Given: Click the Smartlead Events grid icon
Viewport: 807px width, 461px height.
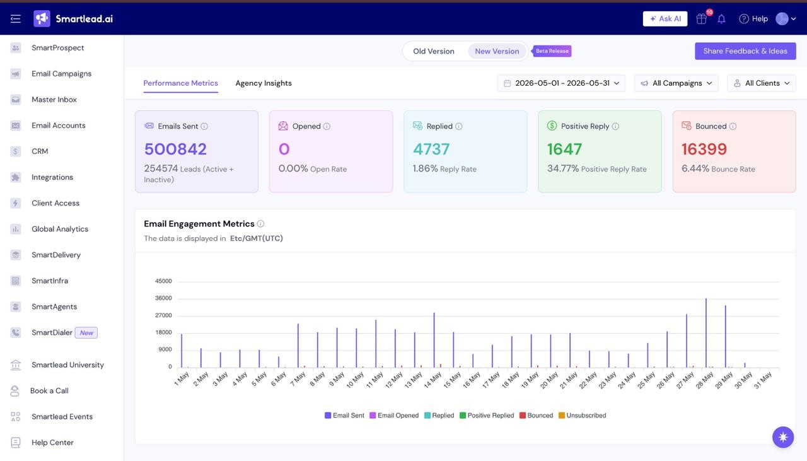Looking at the screenshot, I should (x=16, y=417).
